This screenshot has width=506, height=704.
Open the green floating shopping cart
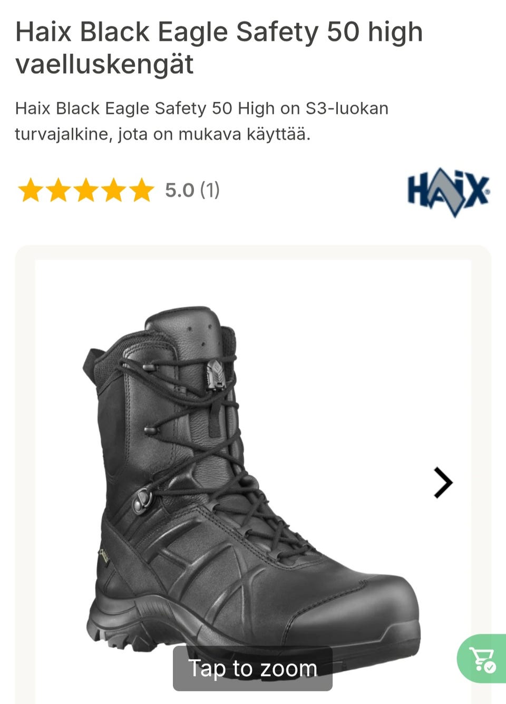pyautogui.click(x=482, y=659)
